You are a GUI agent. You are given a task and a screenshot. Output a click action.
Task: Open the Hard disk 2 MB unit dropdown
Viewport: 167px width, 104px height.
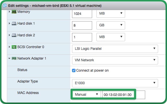click(111, 37)
